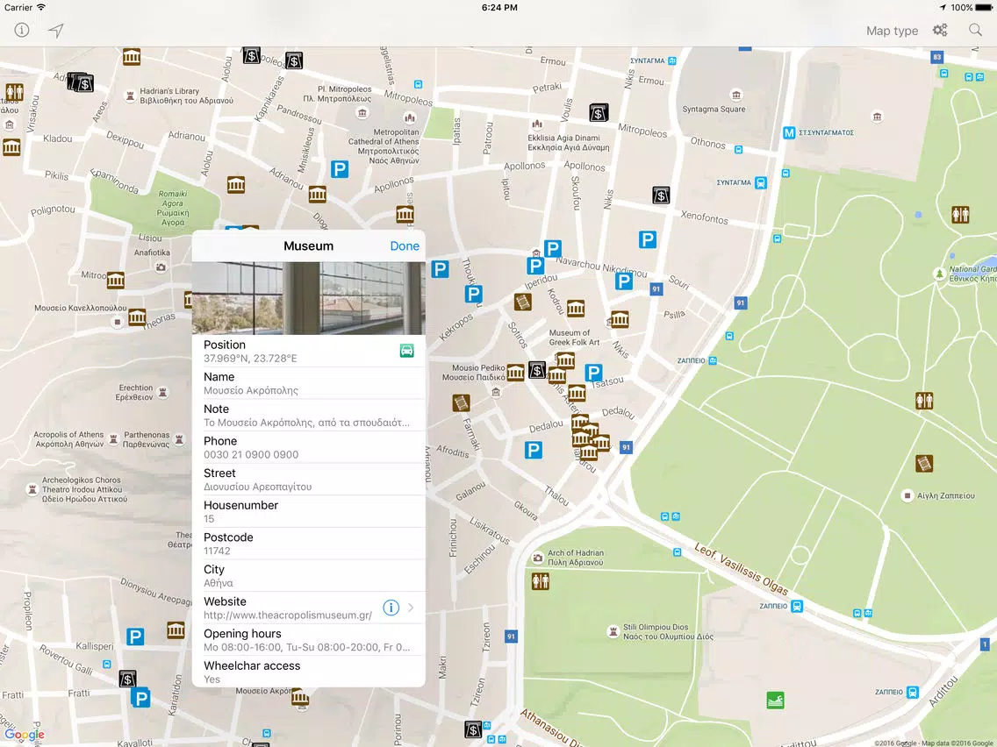Select the Phone number row
Image resolution: width=997 pixels, height=747 pixels.
click(308, 447)
